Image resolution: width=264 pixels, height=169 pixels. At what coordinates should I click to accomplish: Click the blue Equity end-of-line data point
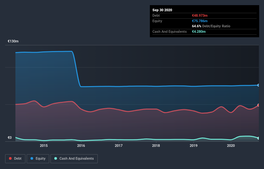point(259,85)
